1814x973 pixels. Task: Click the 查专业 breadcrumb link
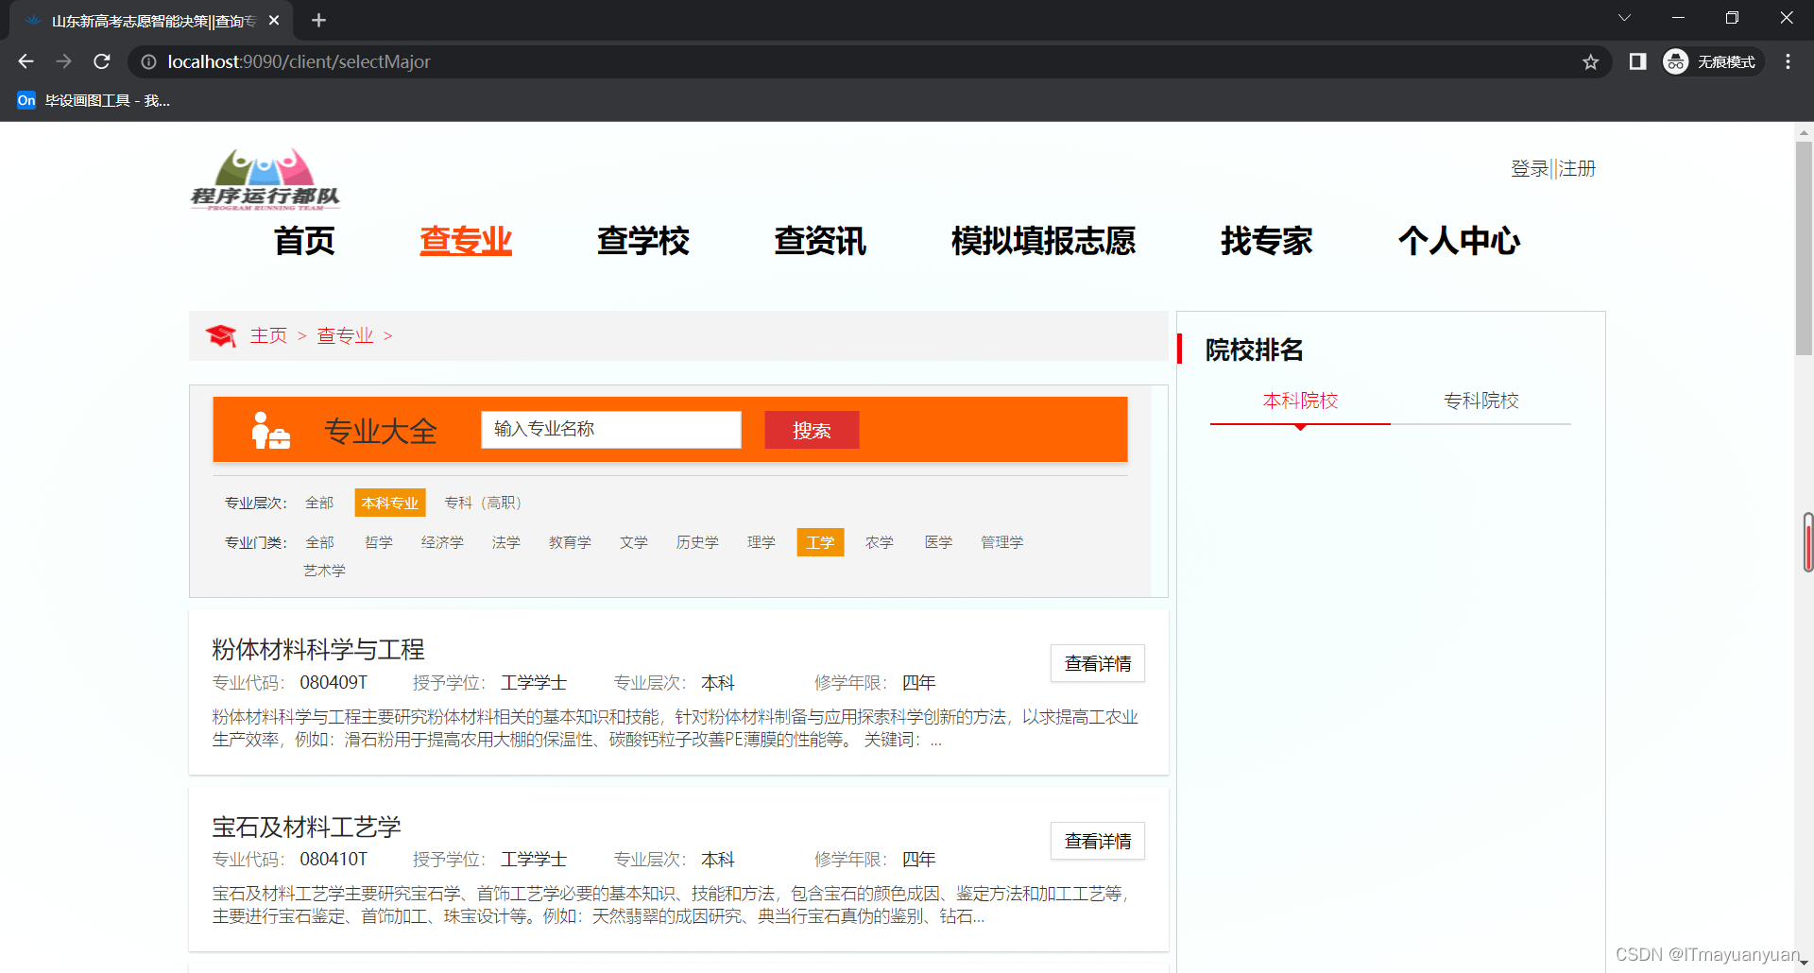pyautogui.click(x=345, y=335)
